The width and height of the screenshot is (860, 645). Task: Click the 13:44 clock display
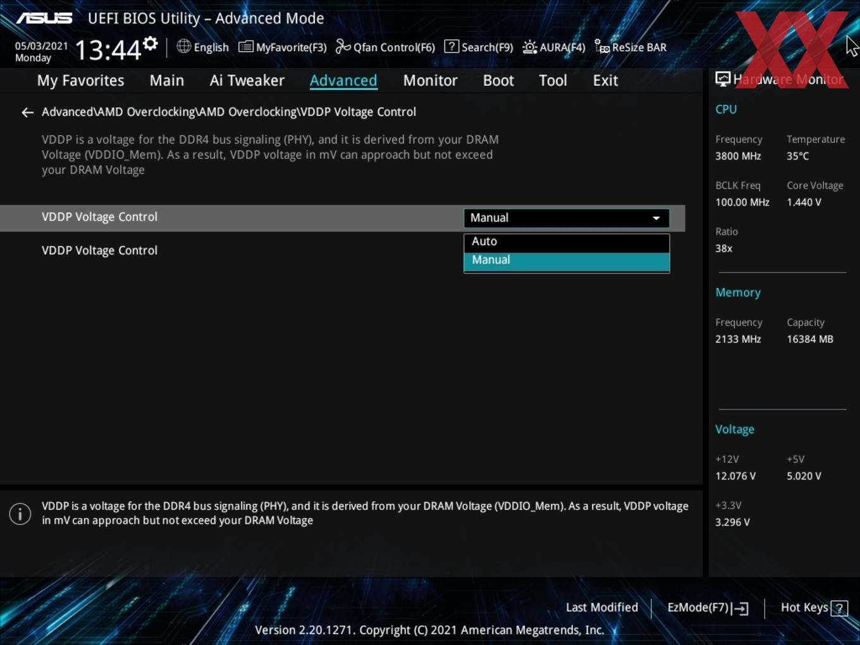(x=108, y=49)
